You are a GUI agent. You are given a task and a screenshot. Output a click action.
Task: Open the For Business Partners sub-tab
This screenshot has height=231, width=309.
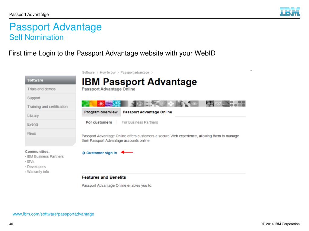coord(140,122)
